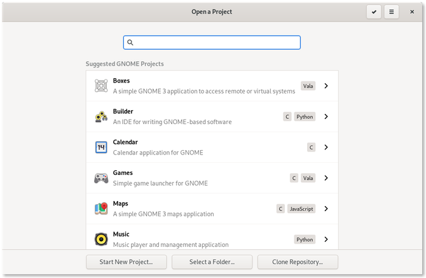
Task: Click Start New Project button
Action: click(x=126, y=262)
